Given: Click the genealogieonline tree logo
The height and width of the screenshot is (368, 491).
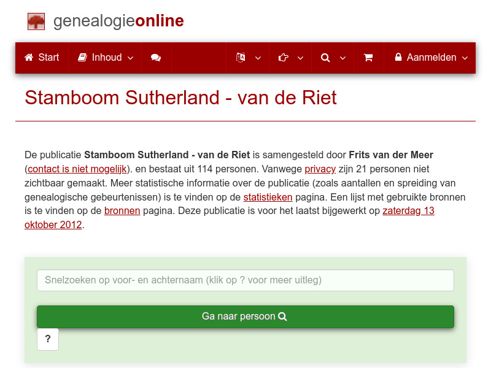Looking at the screenshot, I should (36, 21).
